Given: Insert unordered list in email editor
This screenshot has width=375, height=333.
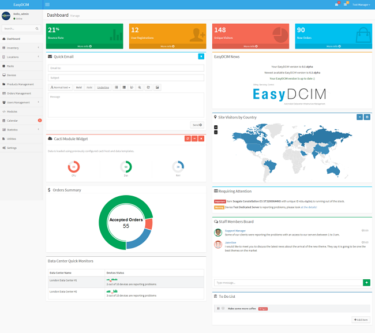Looking at the screenshot, I should click(x=116, y=88).
